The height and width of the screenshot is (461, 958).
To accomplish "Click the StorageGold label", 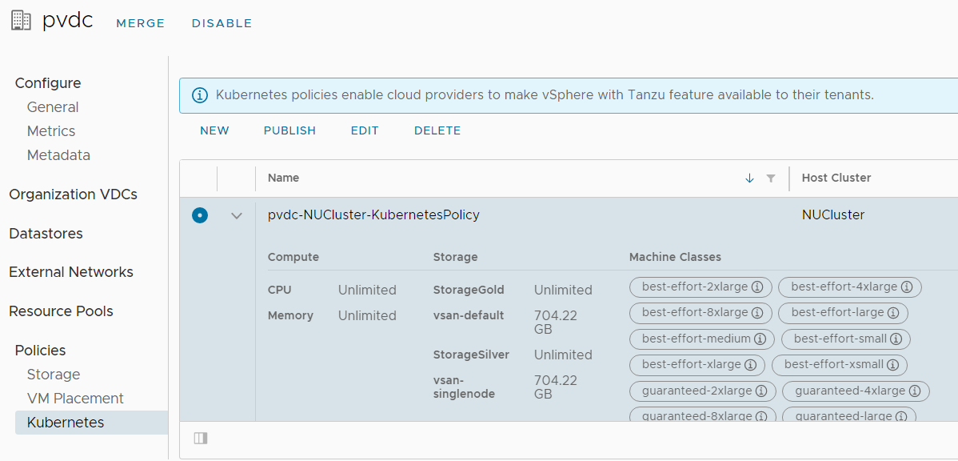I will [x=469, y=290].
